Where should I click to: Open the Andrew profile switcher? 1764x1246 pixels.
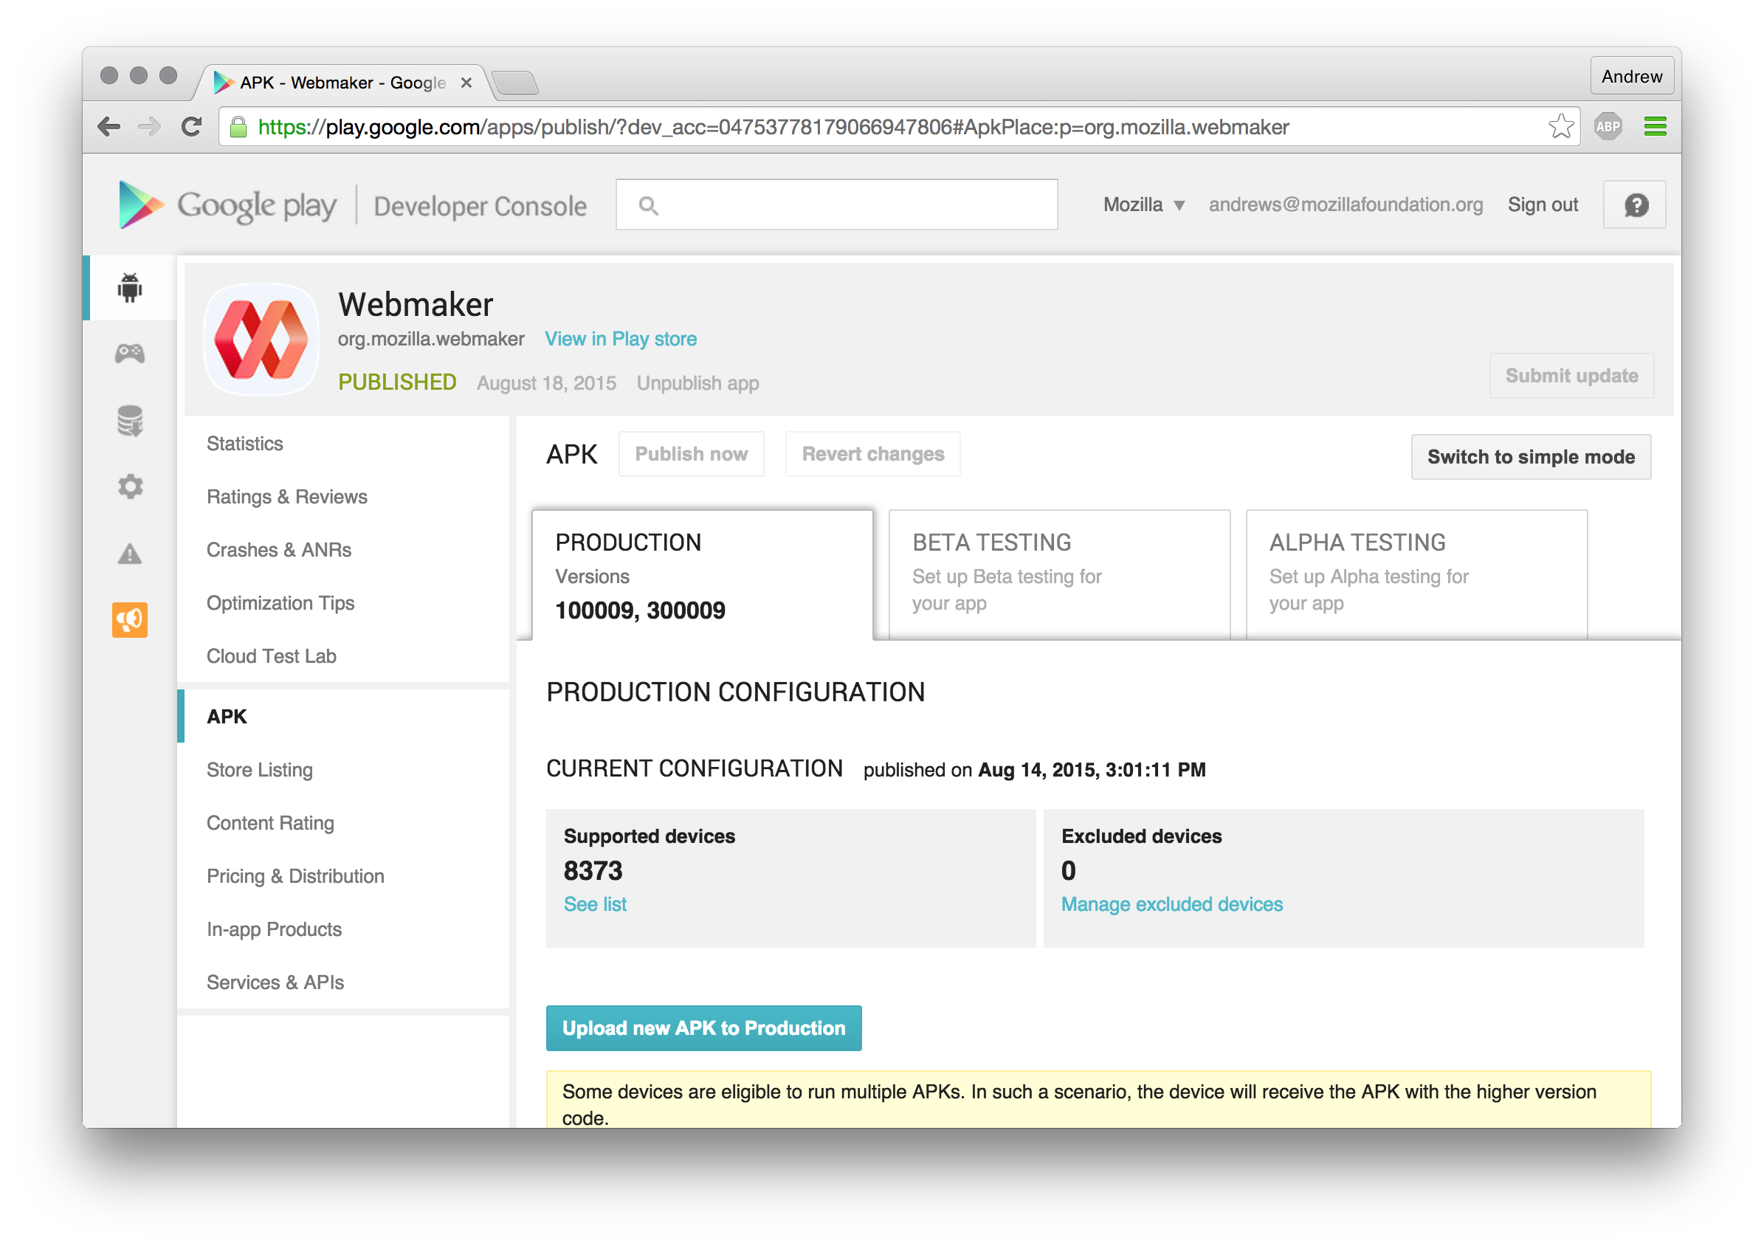pos(1631,77)
